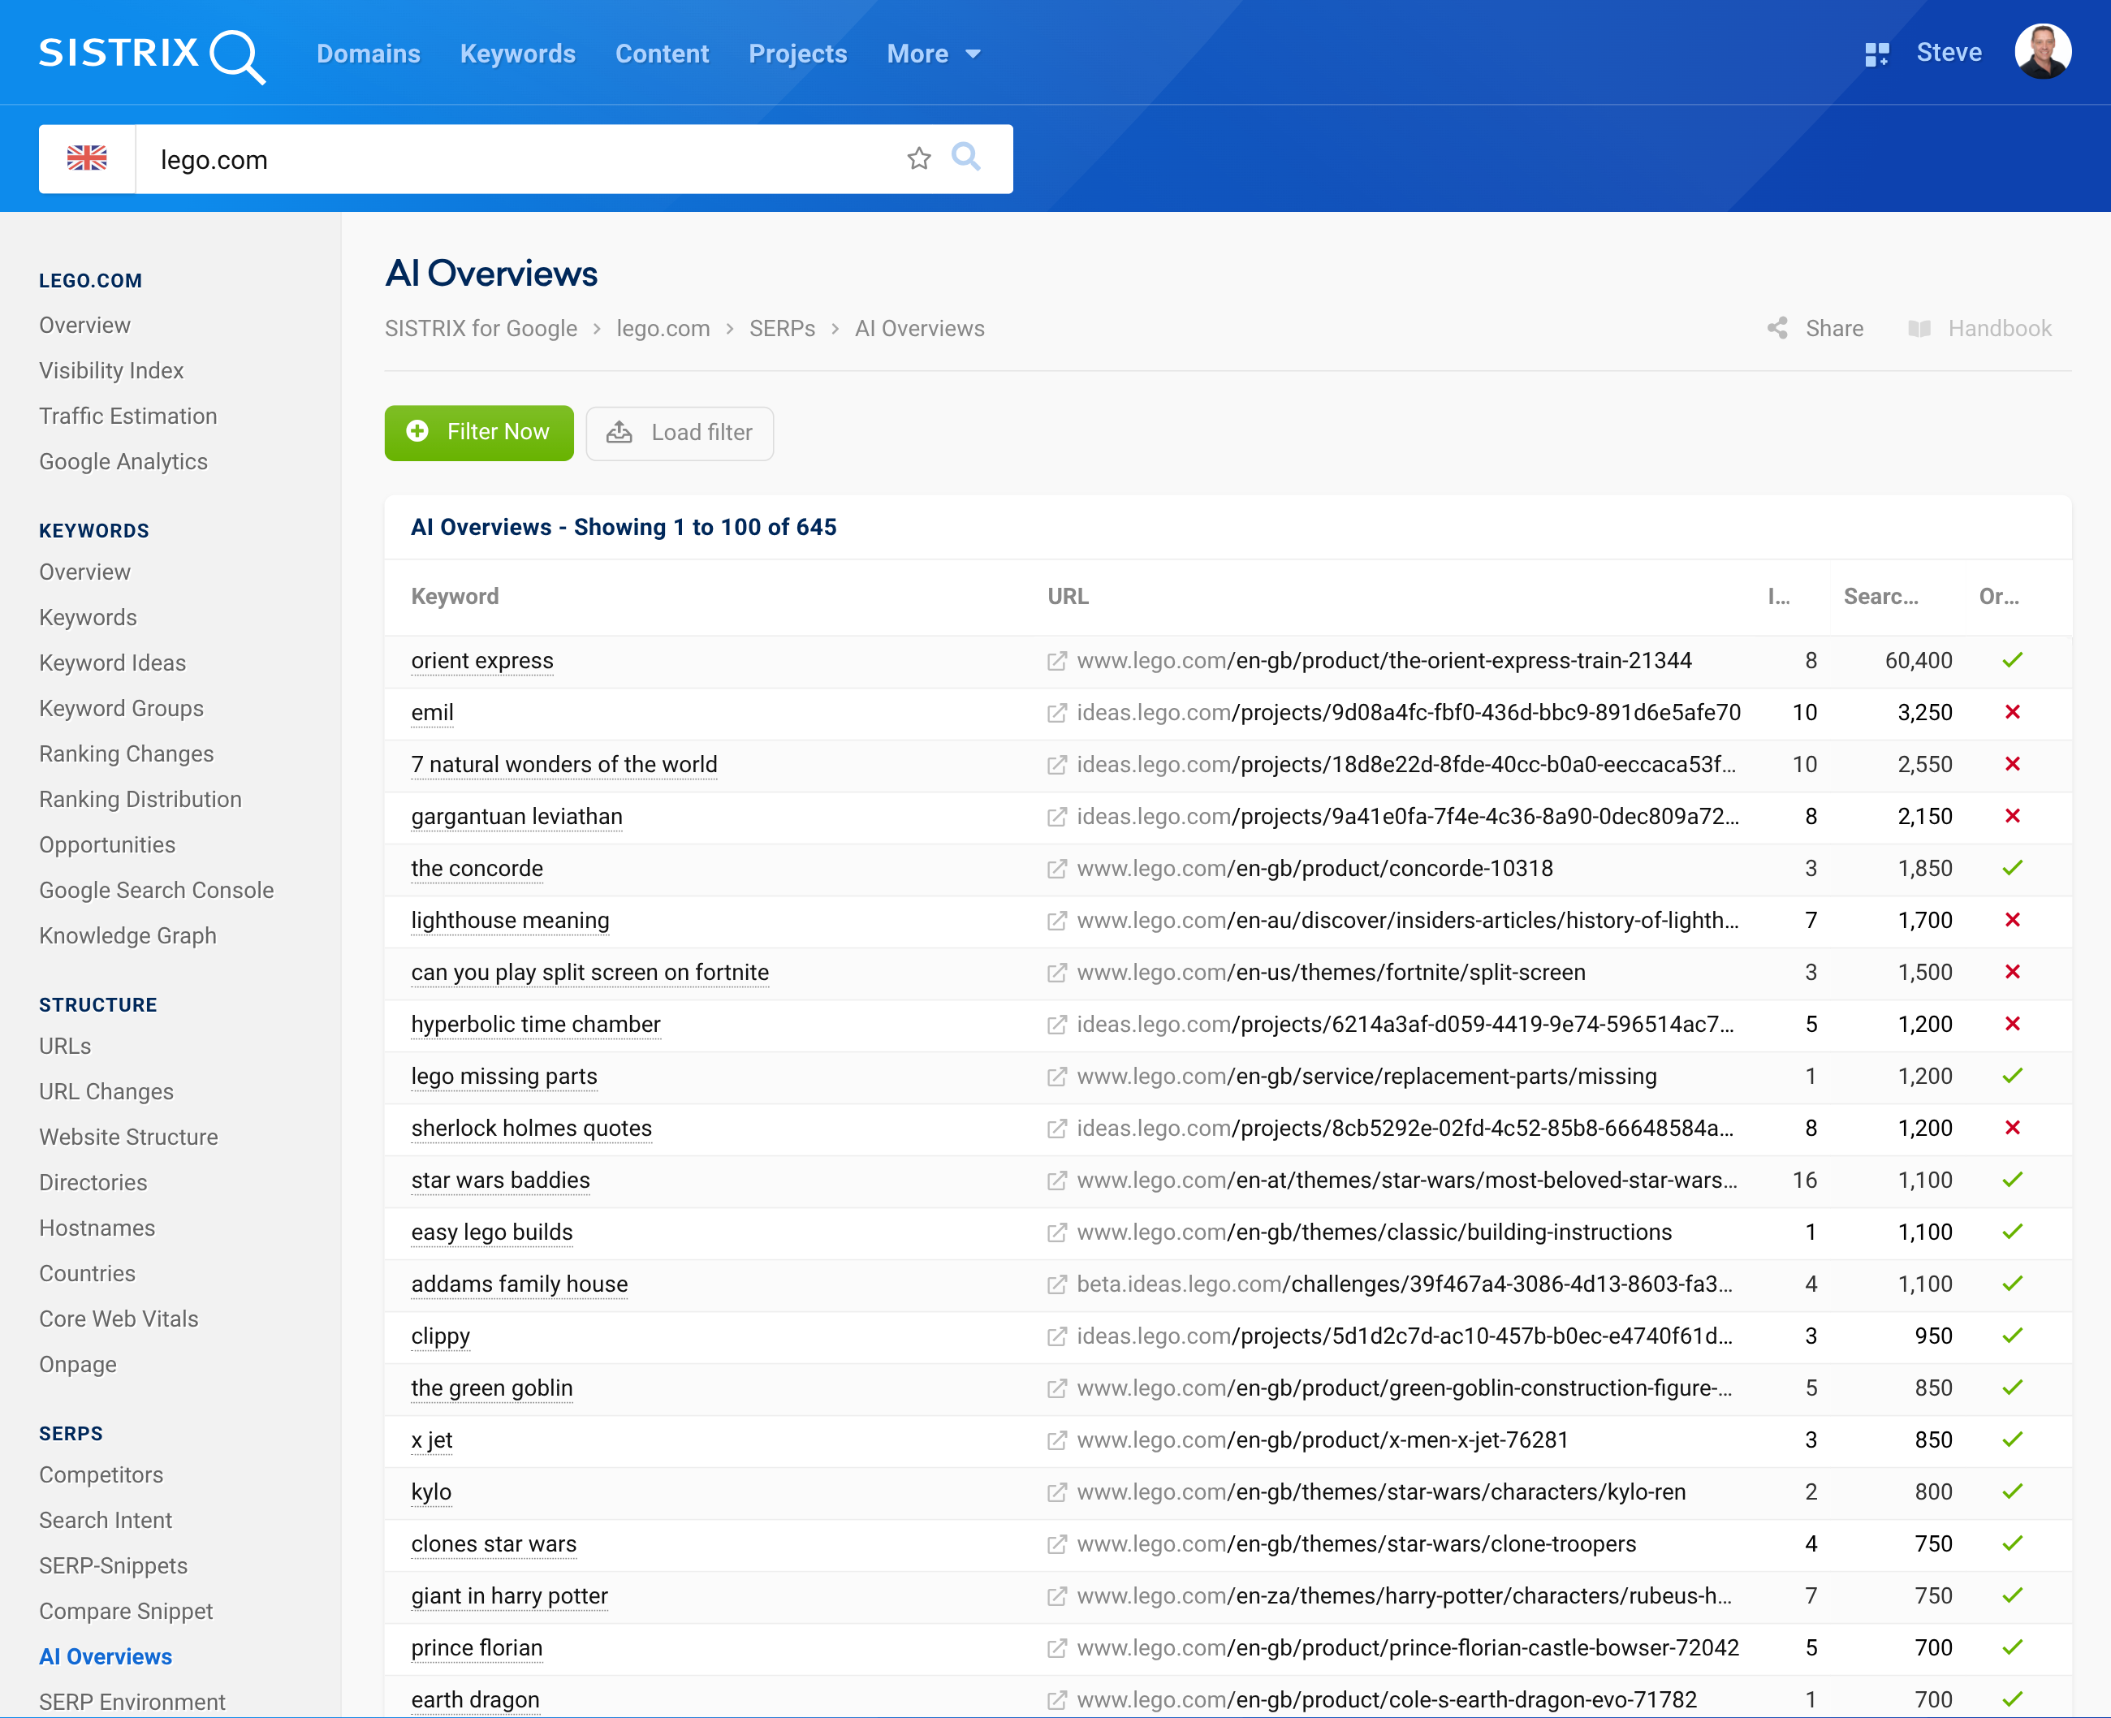Image resolution: width=2111 pixels, height=1718 pixels.
Task: Click the lego.com breadcrumb
Action: point(663,329)
